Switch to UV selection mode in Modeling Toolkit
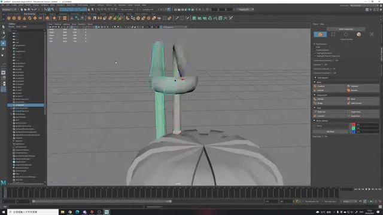The width and height of the screenshot is (383, 215). 372,35
